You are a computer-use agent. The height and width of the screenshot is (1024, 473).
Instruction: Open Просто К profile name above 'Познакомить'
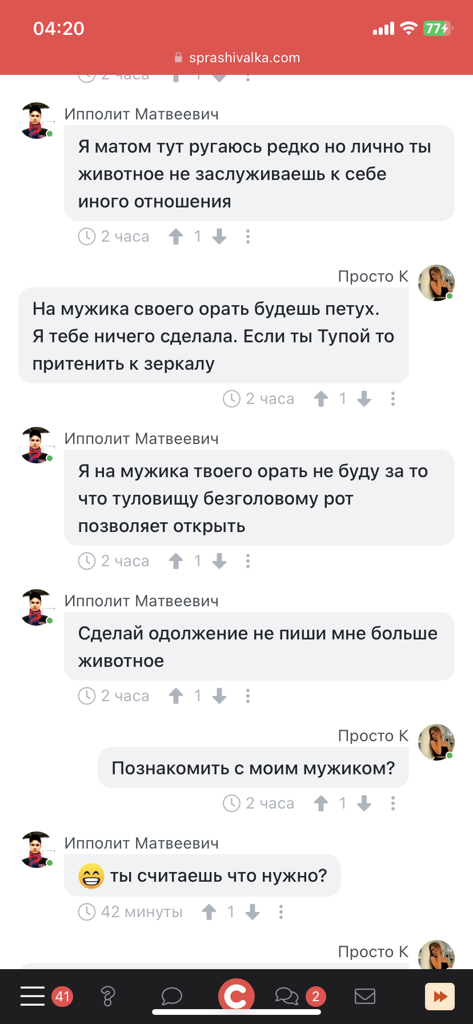(x=374, y=736)
